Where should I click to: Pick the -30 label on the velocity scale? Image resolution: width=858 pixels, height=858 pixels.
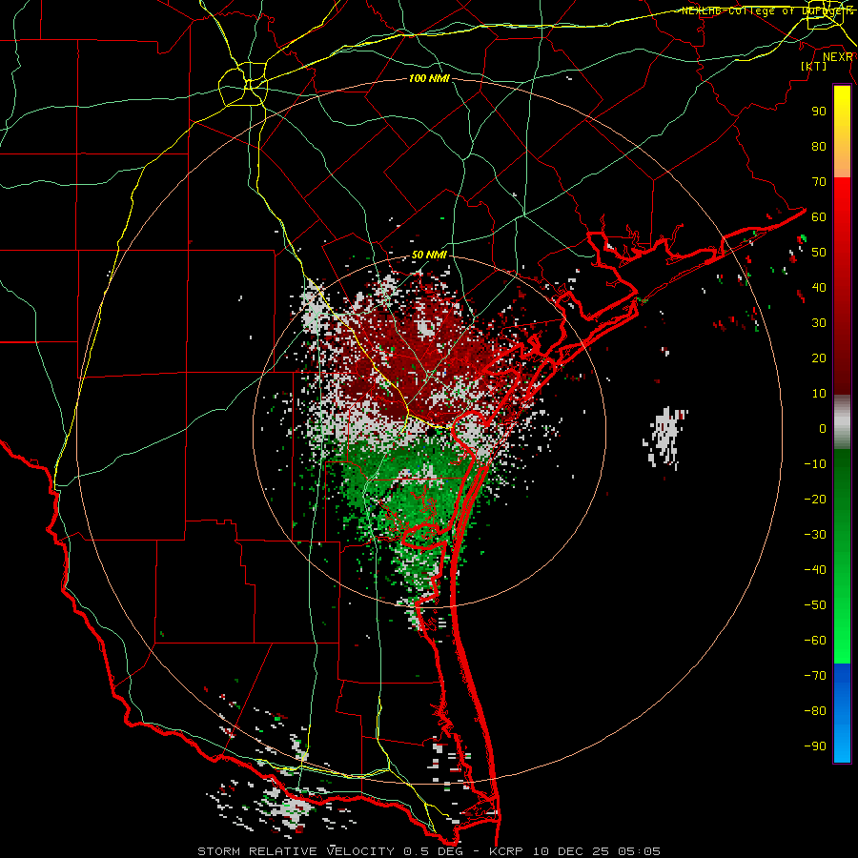pos(815,535)
